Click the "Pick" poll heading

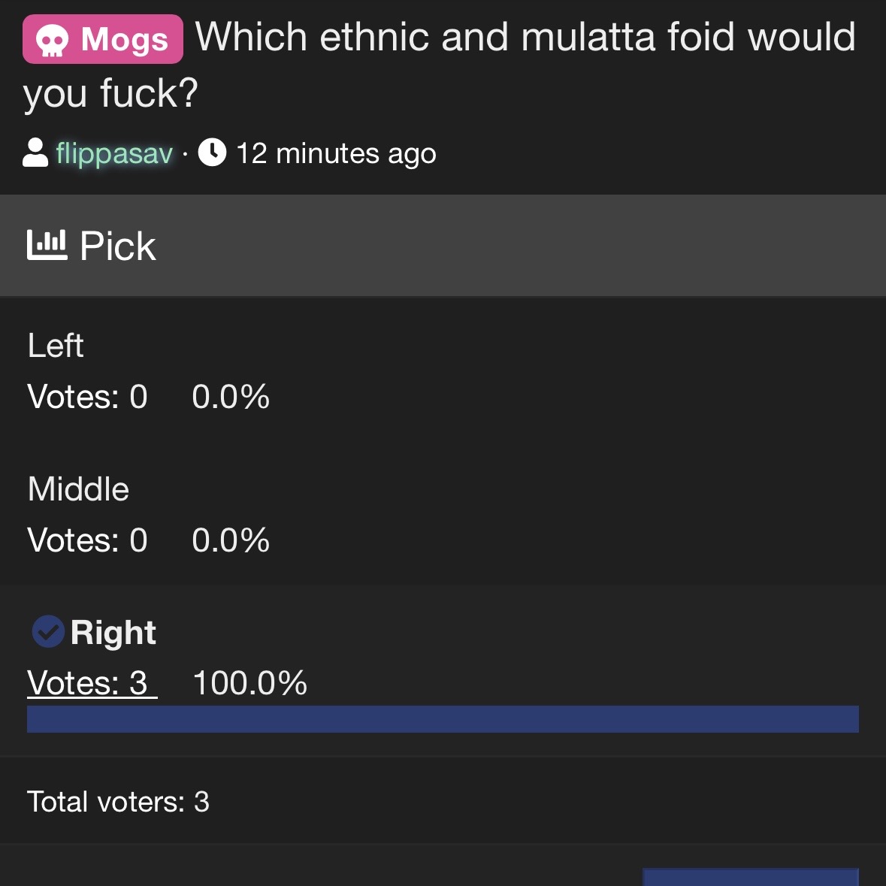point(118,246)
